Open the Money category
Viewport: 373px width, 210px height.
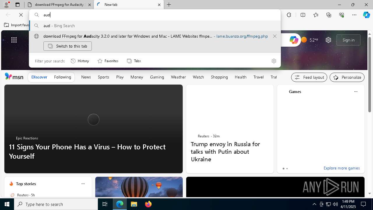click(137, 77)
